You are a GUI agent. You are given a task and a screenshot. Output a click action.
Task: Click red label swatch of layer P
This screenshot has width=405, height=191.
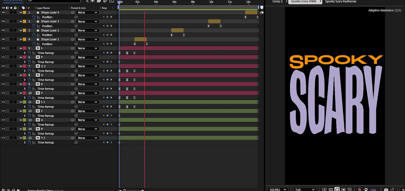pos(24,57)
